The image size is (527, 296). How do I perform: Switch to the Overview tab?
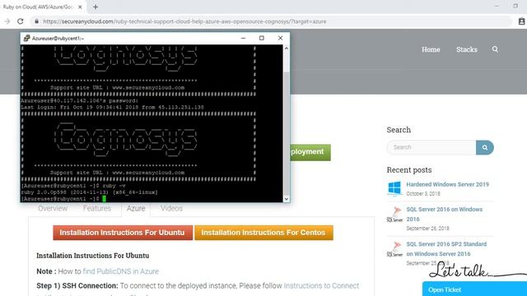53,208
